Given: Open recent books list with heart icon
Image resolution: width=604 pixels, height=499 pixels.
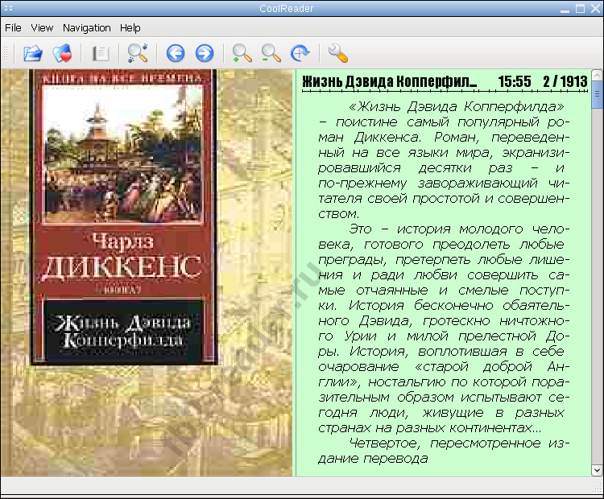Looking at the screenshot, I should [x=62, y=53].
